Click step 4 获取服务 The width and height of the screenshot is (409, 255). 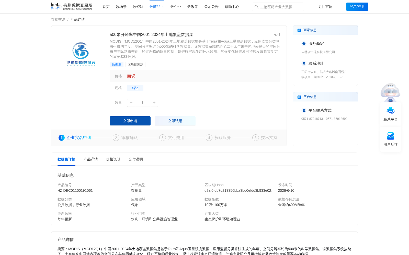click(x=218, y=138)
